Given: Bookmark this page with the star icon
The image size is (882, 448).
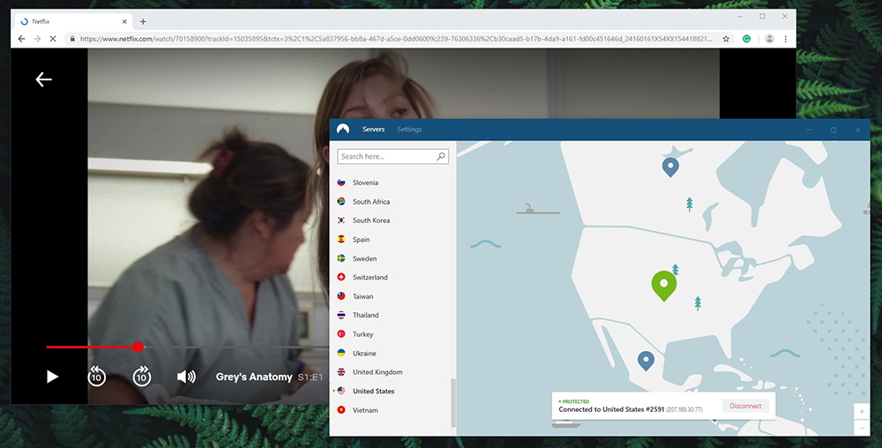Looking at the screenshot, I should click(x=726, y=39).
